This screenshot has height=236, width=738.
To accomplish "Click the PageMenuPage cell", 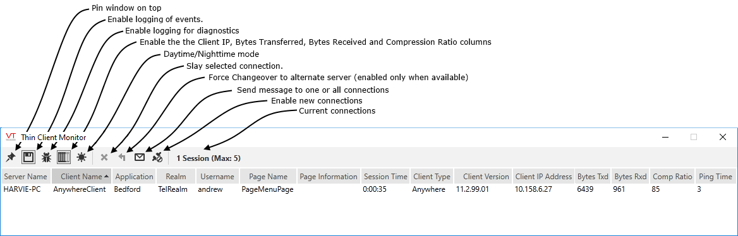I will pyautogui.click(x=267, y=189).
